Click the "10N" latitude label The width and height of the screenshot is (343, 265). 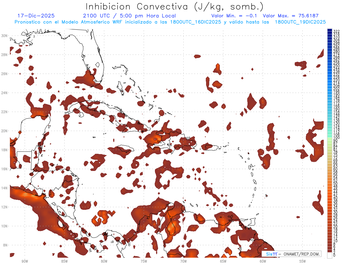point(5,226)
